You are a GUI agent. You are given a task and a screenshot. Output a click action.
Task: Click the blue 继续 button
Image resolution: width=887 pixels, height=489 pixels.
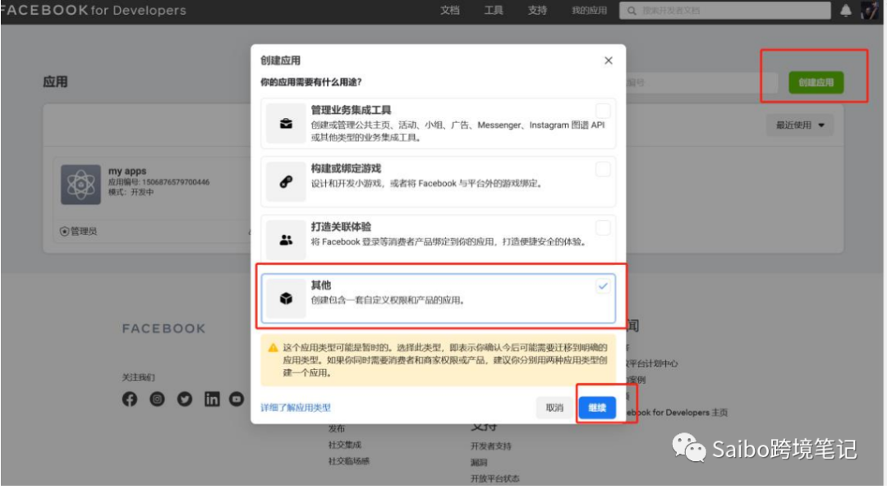coord(597,408)
